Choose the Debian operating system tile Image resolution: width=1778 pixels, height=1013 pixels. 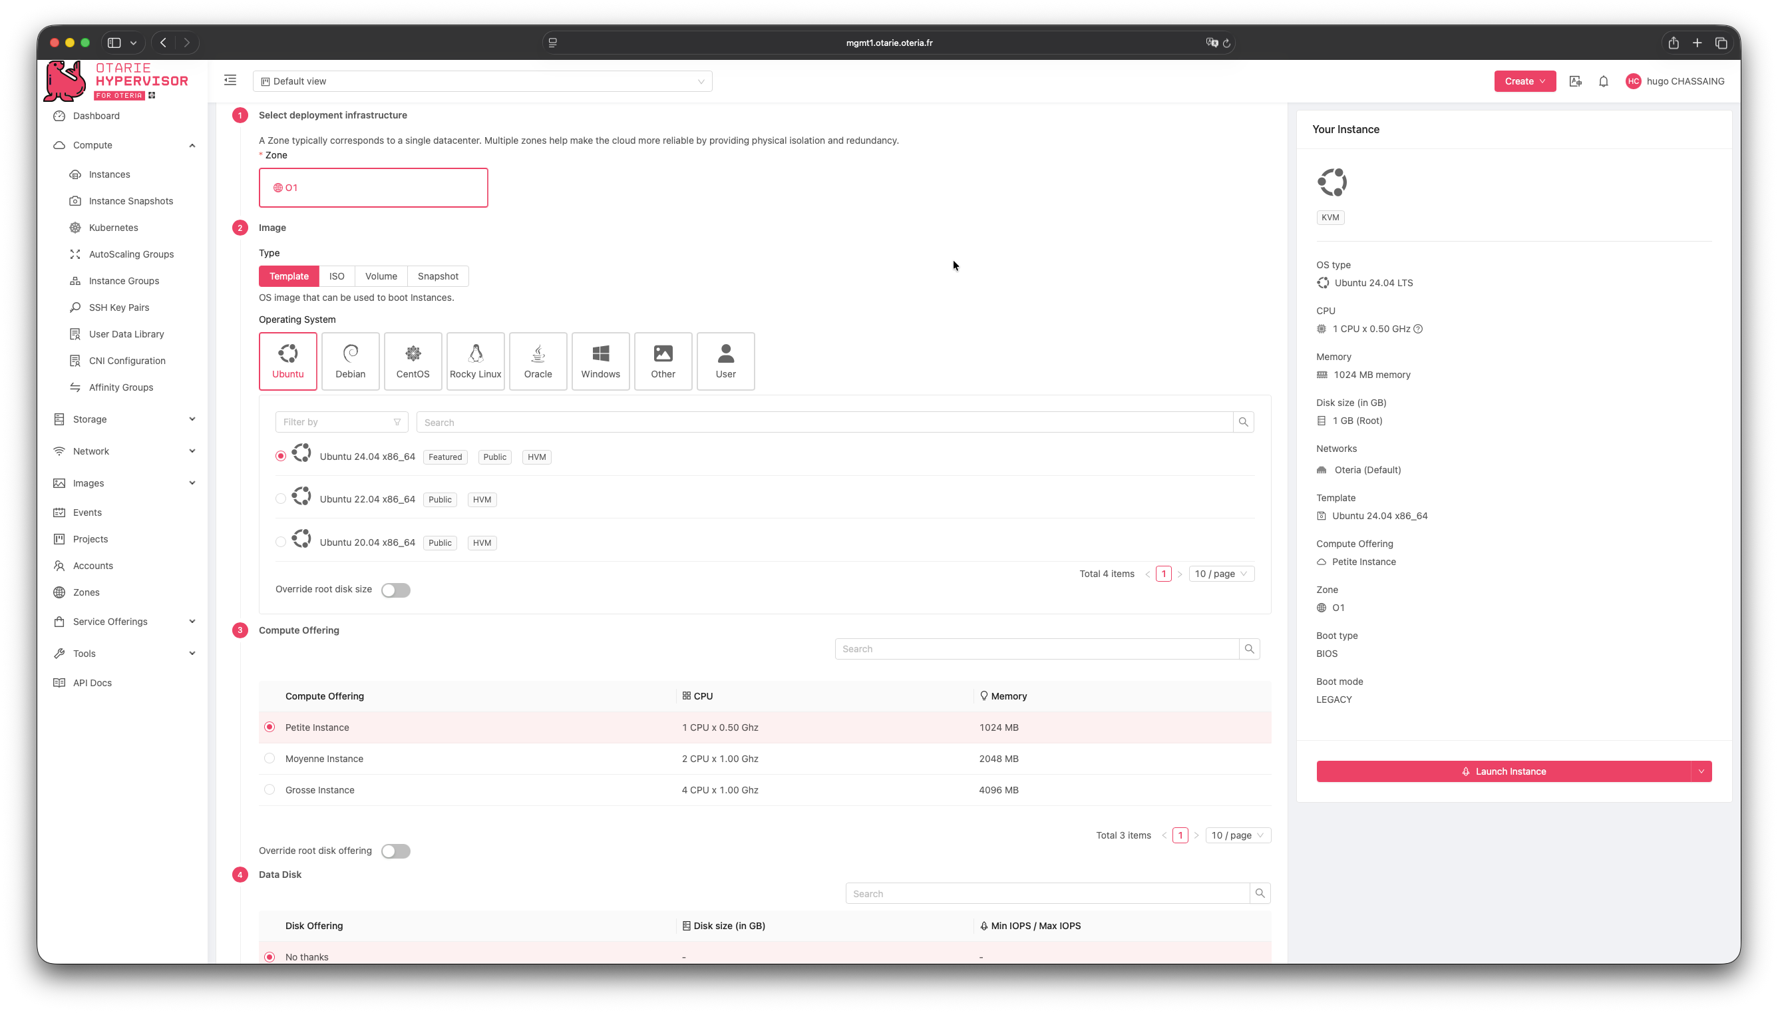(x=351, y=361)
